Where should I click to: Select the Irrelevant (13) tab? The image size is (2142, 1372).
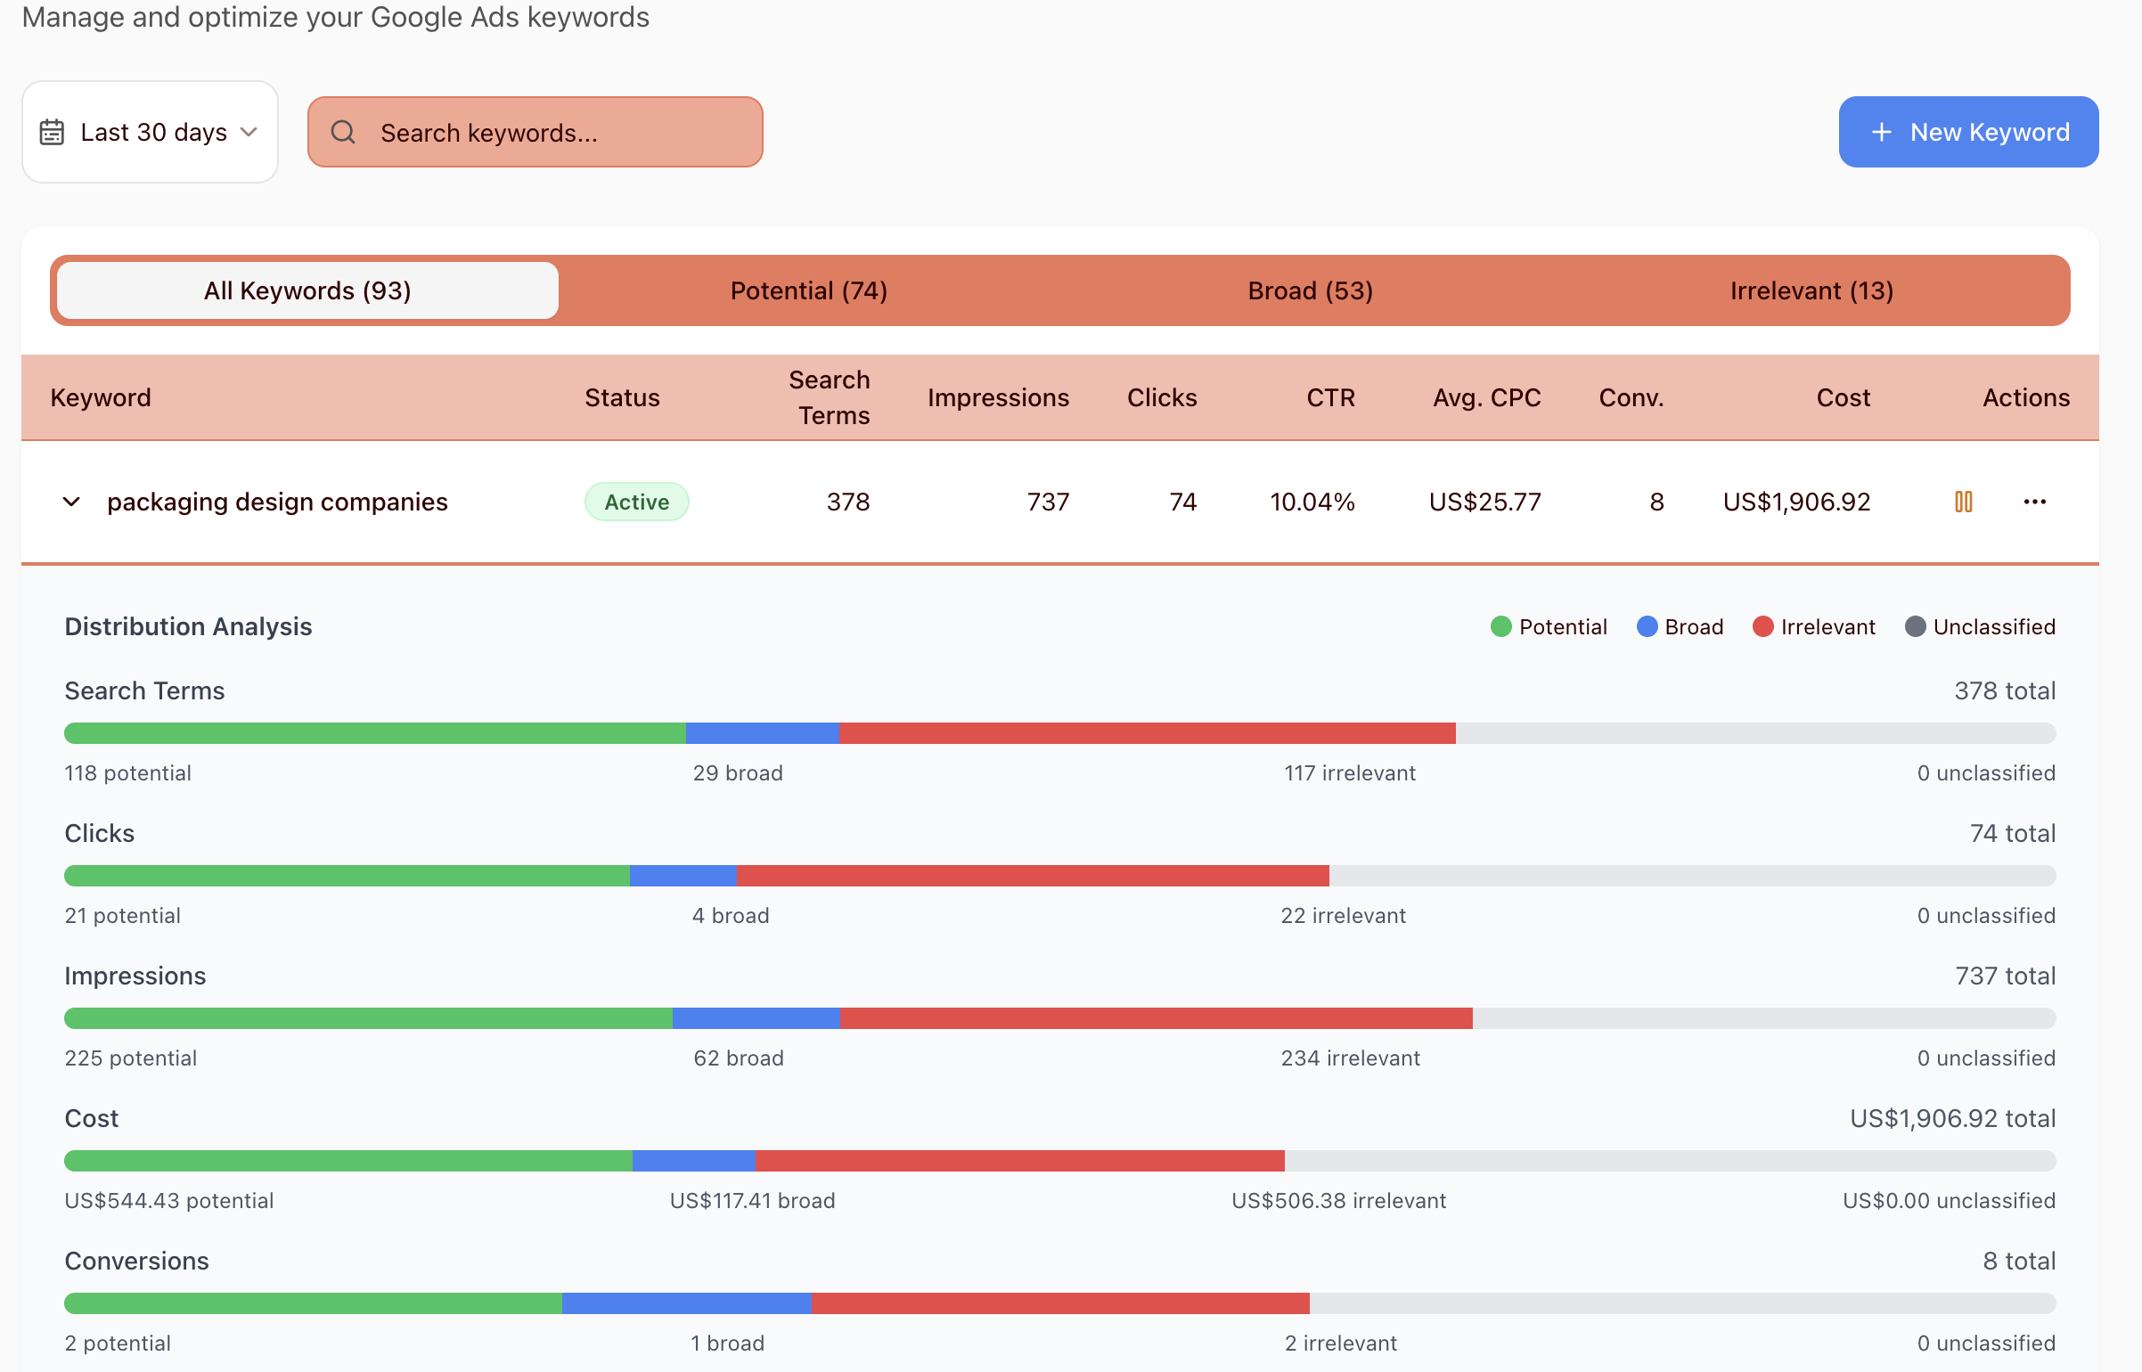(x=1811, y=290)
